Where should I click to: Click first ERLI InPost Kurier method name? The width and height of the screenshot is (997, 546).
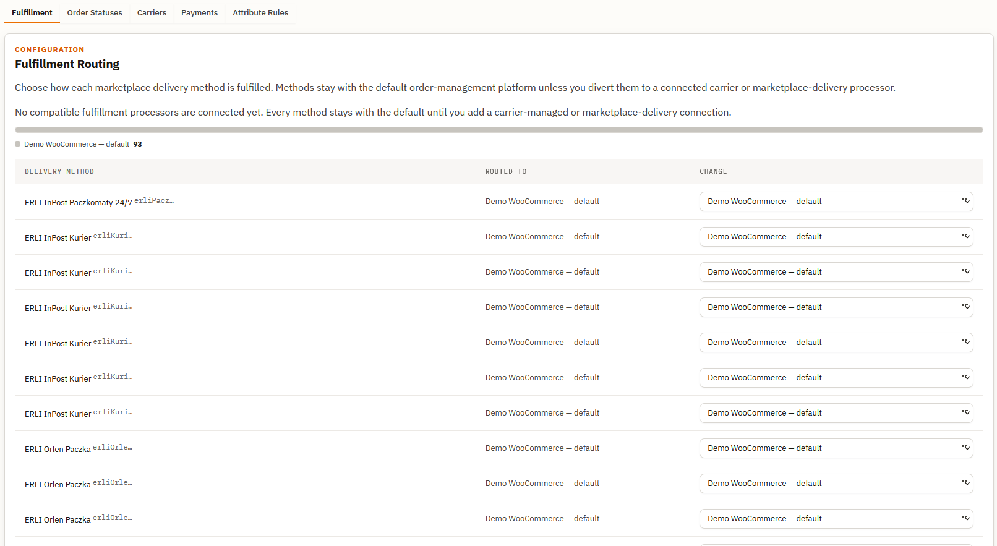[x=58, y=237]
